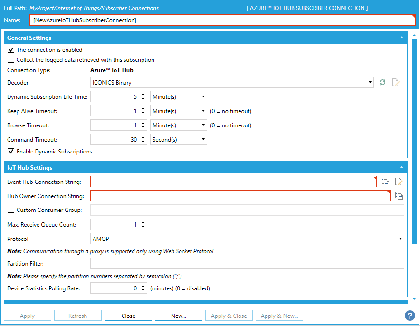Image resolution: width=420 pixels, height=326 pixels.
Task: Click the New... button
Action: [x=178, y=316]
